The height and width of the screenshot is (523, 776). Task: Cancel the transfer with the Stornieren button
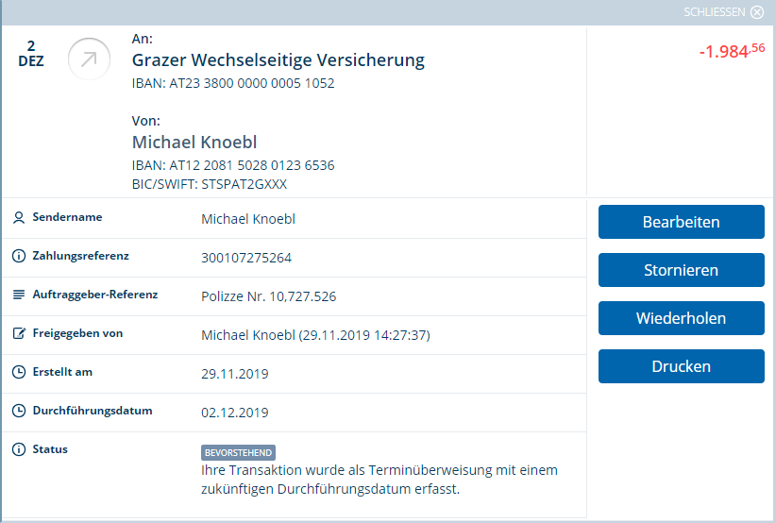(x=682, y=270)
